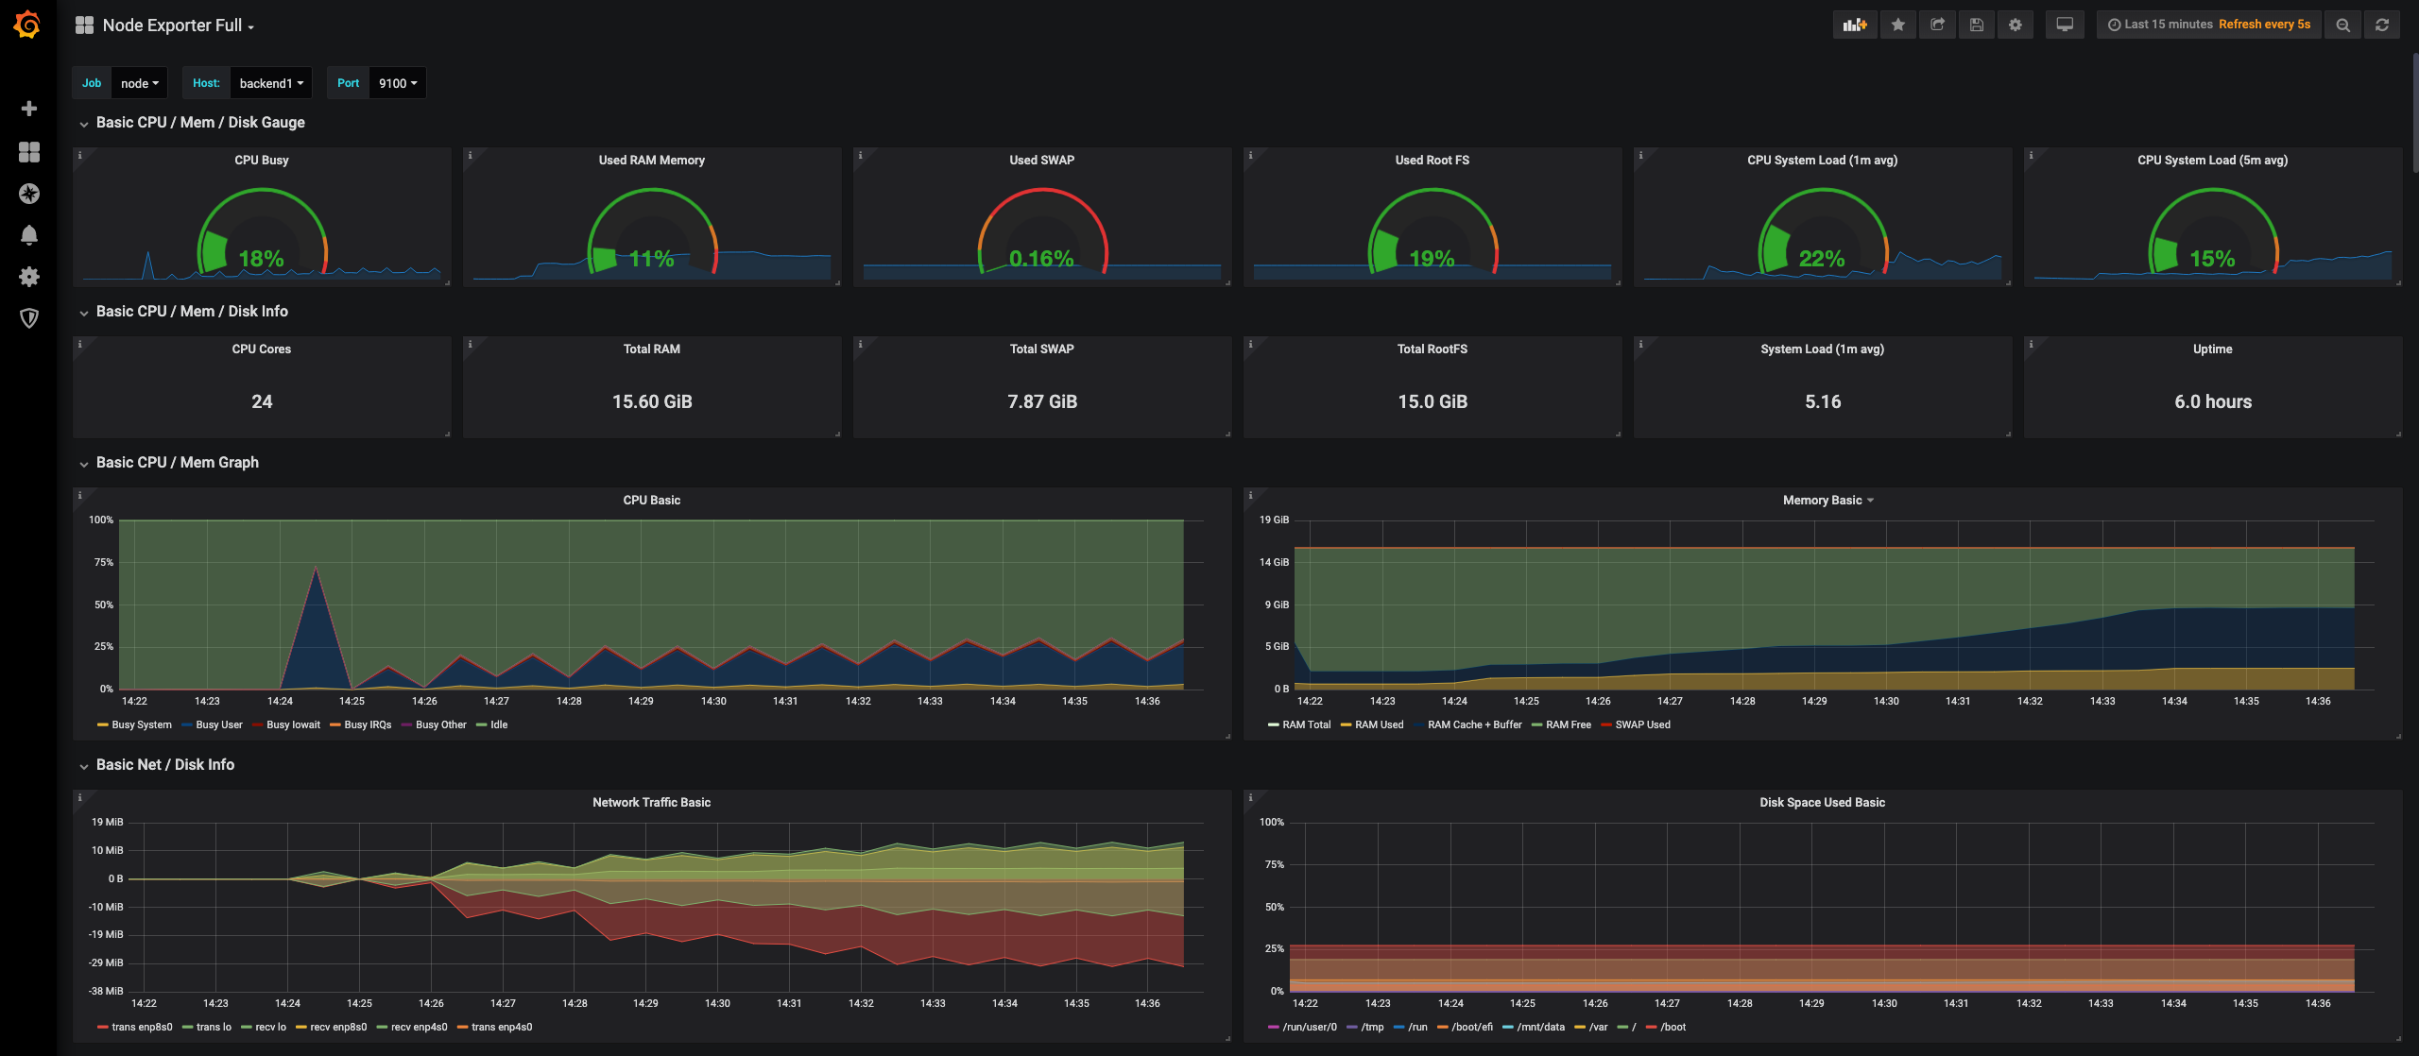
Task: Open Configuration gear icon in sidebar
Action: [29, 277]
